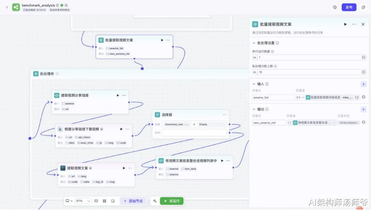This screenshot has width=371, height=210.
Task: Click the debug tool icon beside 试运行
Action: (x=155, y=201)
